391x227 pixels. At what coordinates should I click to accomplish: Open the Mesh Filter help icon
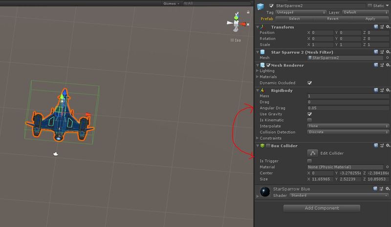376,52
